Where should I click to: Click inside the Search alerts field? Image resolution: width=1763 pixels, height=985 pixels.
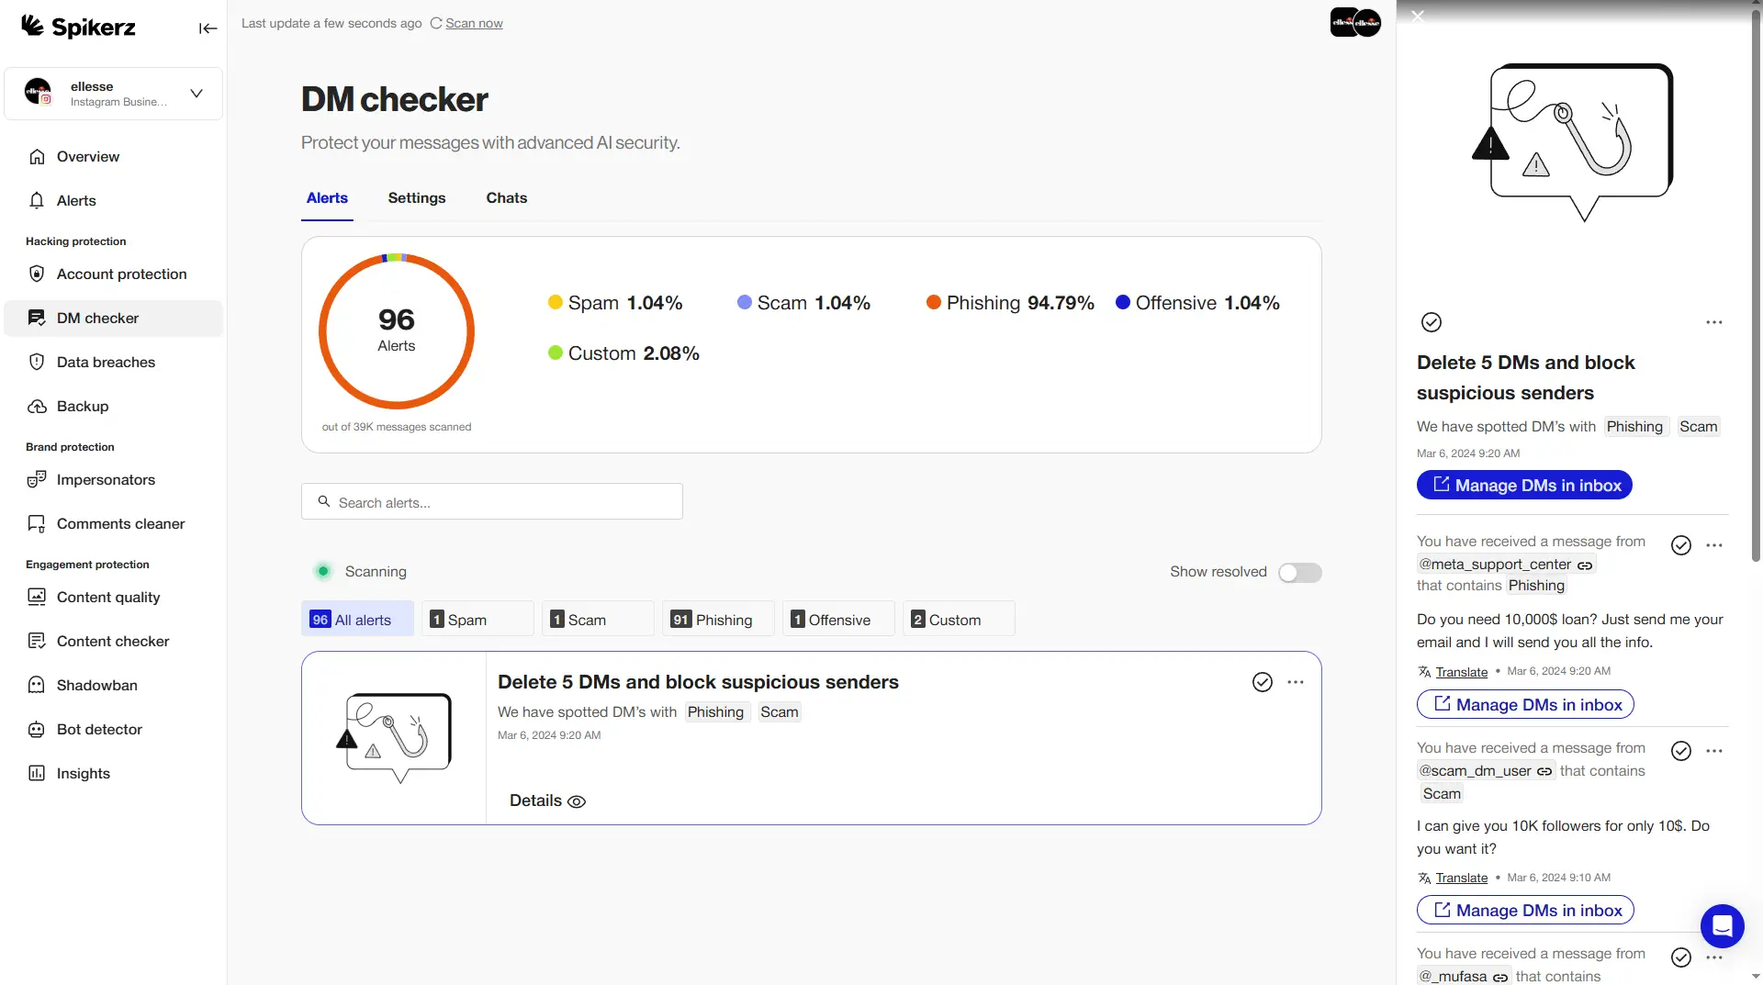(x=491, y=502)
